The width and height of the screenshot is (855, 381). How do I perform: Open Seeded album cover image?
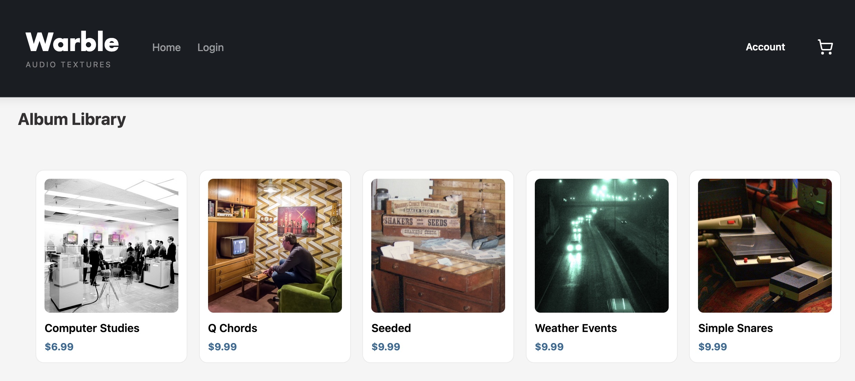438,245
